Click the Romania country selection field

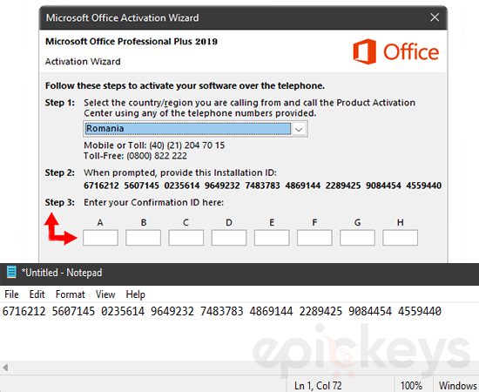click(x=187, y=129)
